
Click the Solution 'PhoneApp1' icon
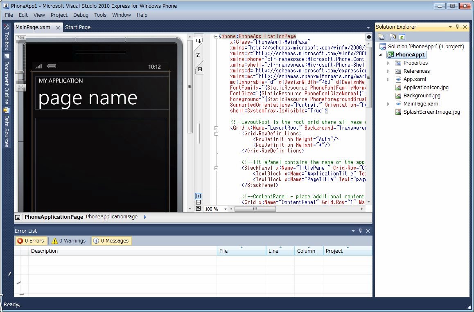[x=383, y=47]
